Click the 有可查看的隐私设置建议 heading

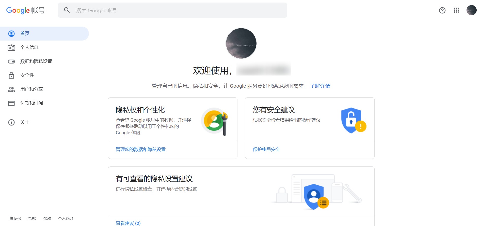[x=154, y=179]
